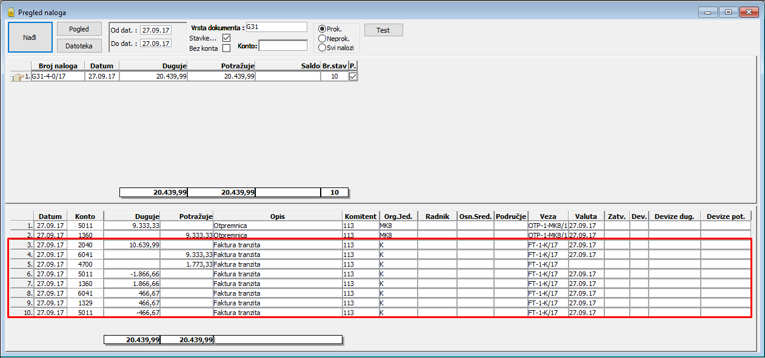This screenshot has width=765, height=358.
Task: Select the Broj naloga cell G31-4-0/17
Action: [x=58, y=76]
